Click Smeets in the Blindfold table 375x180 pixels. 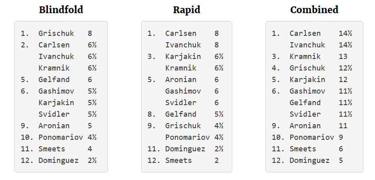(x=52, y=149)
